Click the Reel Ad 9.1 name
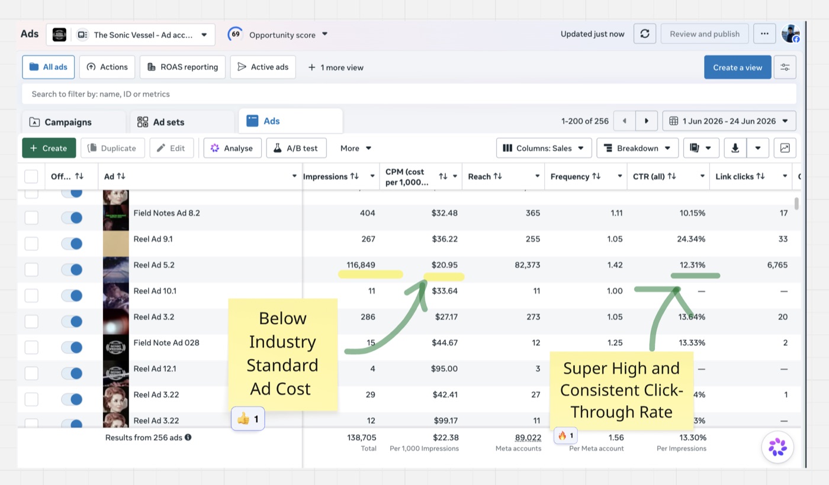The width and height of the screenshot is (829, 485). (153, 239)
